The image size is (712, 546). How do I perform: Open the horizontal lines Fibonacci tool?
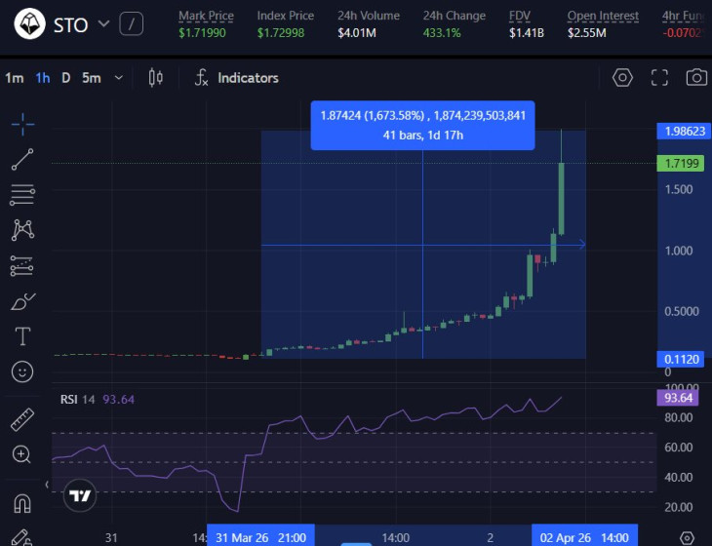tap(22, 195)
